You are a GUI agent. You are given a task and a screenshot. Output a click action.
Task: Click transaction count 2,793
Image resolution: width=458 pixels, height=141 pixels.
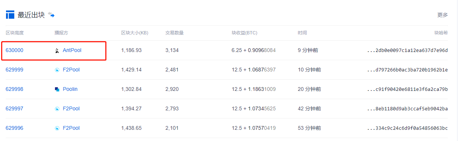(172, 108)
